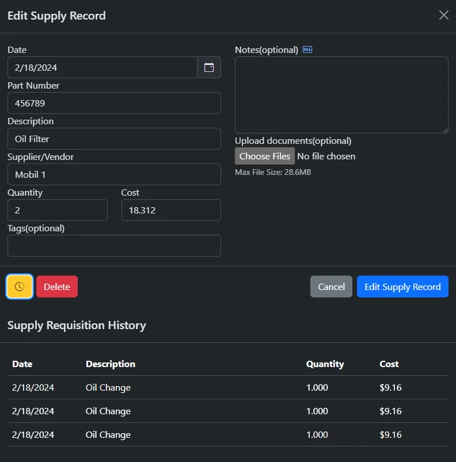Select the first Oil Change history row
Image resolution: width=456 pixels, height=462 pixels.
108,387
